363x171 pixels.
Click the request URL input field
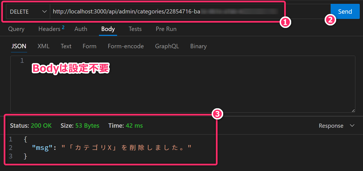(x=165, y=12)
